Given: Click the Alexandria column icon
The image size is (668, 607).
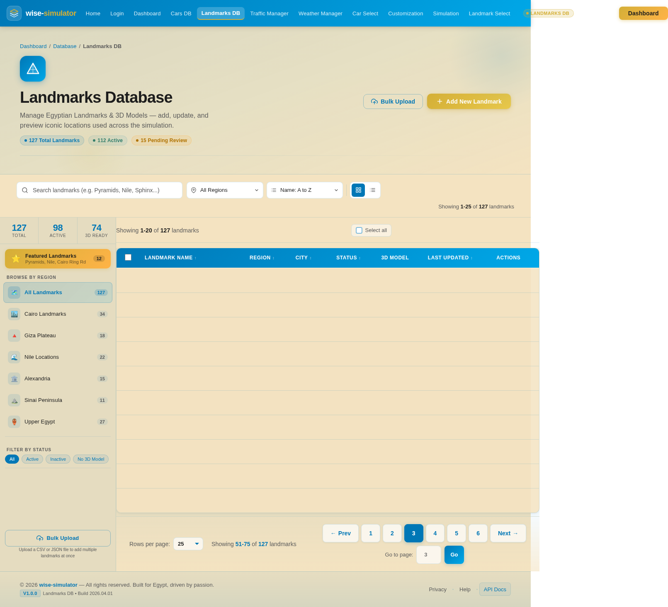Looking at the screenshot, I should click(x=14, y=379).
